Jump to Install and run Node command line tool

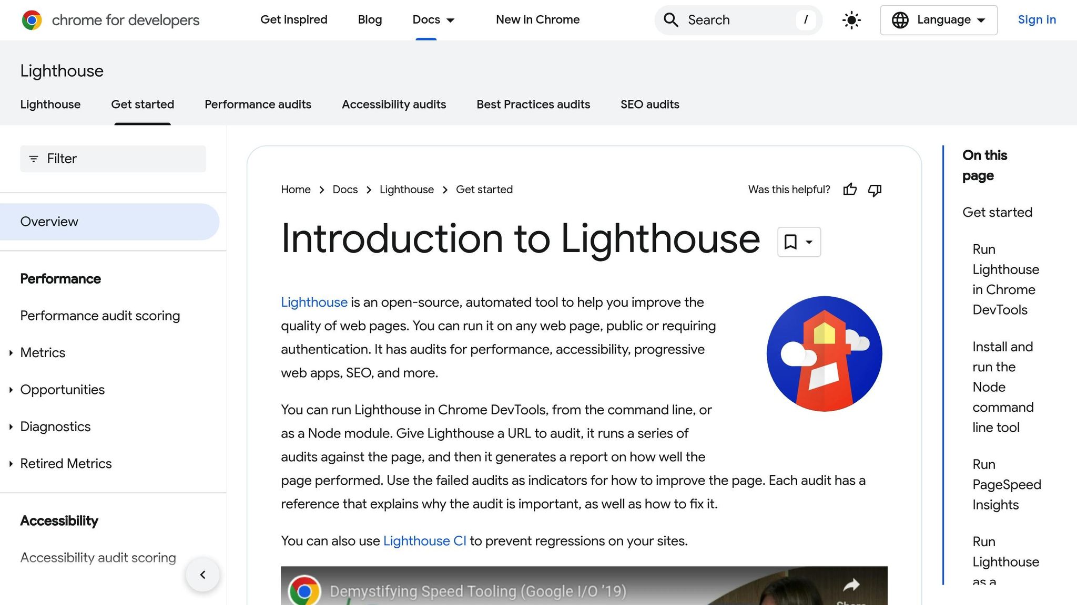[x=1003, y=387]
